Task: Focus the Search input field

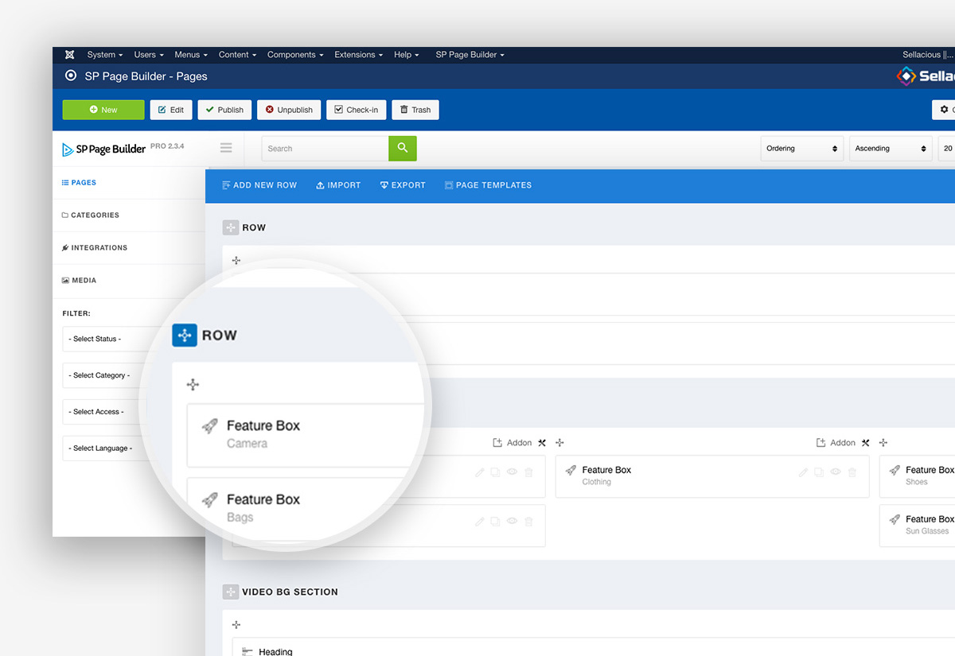Action: click(325, 149)
